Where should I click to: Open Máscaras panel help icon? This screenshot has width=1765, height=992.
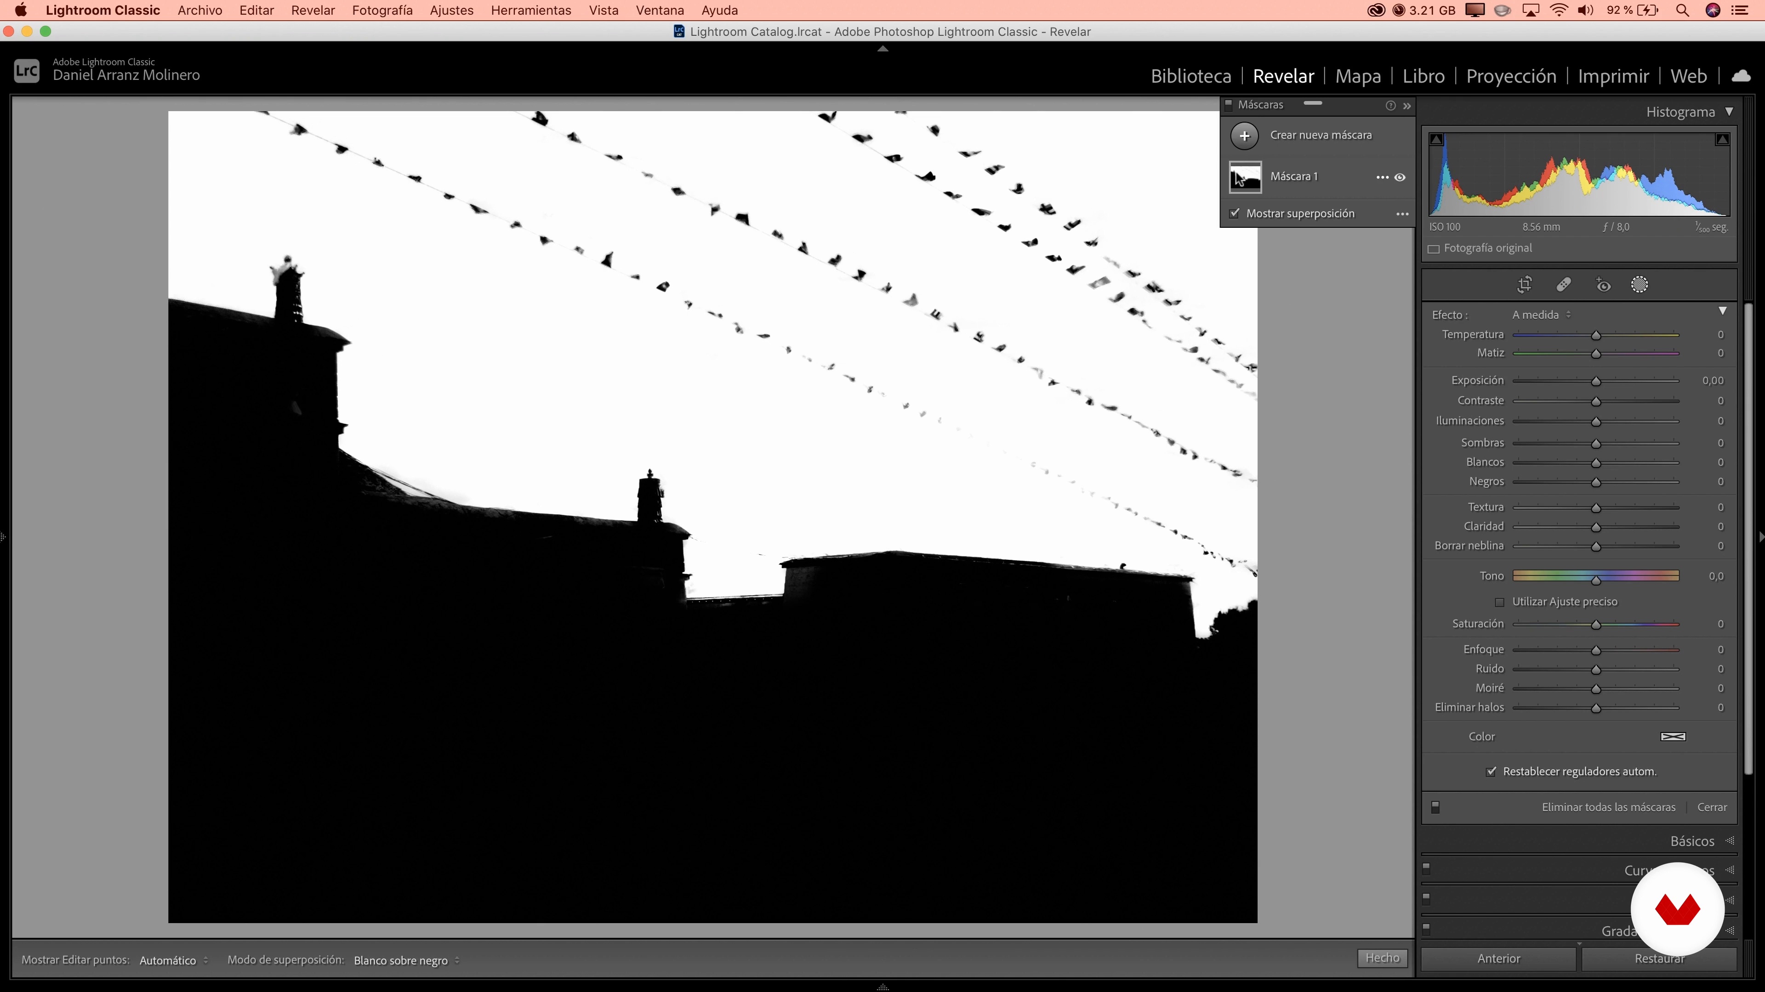pos(1390,106)
